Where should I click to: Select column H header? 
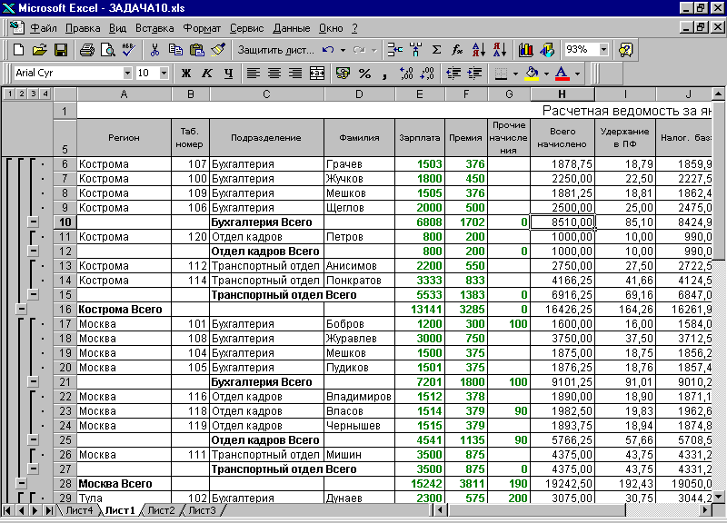pyautogui.click(x=563, y=94)
